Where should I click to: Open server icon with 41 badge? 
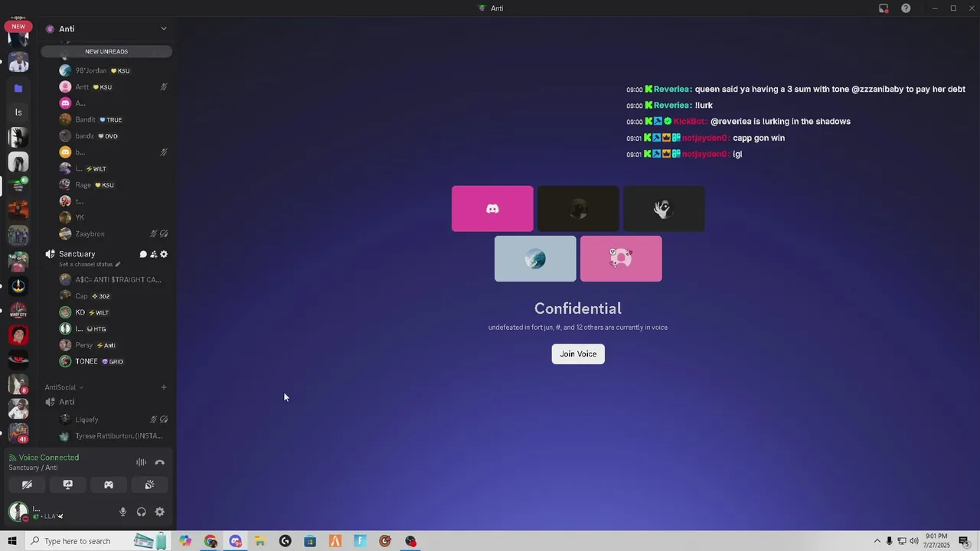(18, 433)
